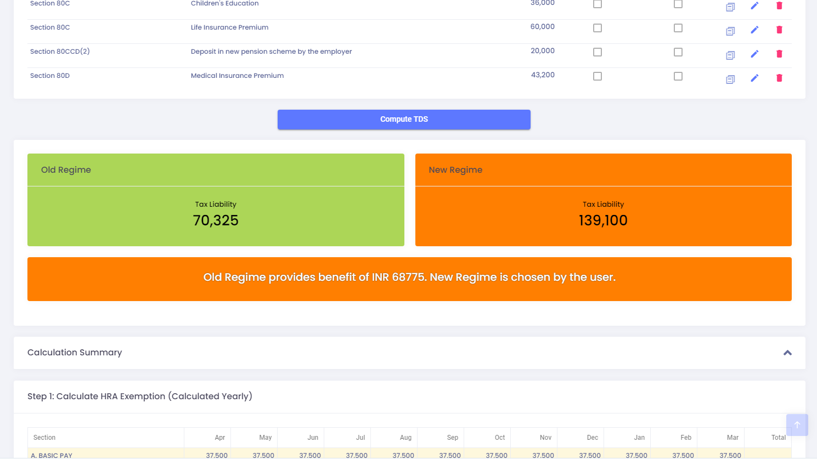Click the Mar column header
Image resolution: width=817 pixels, height=459 pixels.
click(x=733, y=438)
